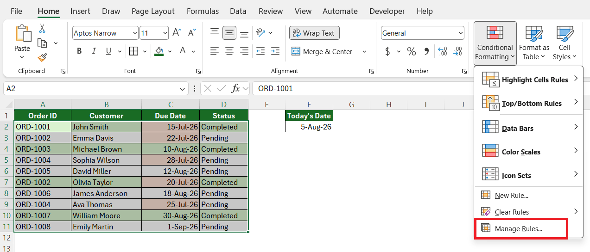This screenshot has width=590, height=252.
Task: Switch to the Insert tab
Action: click(x=80, y=11)
